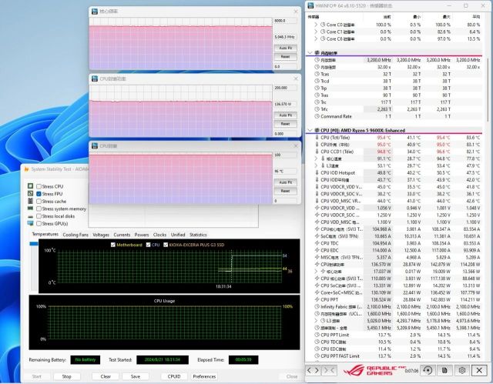This screenshot has width=493, height=384.
Task: Expand the Core C0 row in HWiNFO
Action: click(x=316, y=25)
